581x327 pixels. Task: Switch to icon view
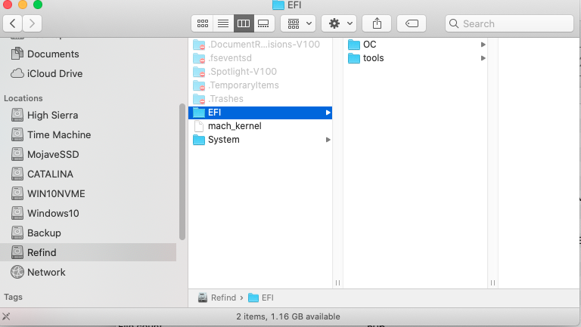pos(202,23)
